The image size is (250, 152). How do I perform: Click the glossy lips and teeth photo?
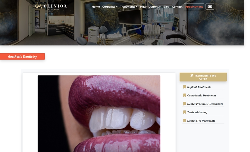pyautogui.click(x=99, y=114)
